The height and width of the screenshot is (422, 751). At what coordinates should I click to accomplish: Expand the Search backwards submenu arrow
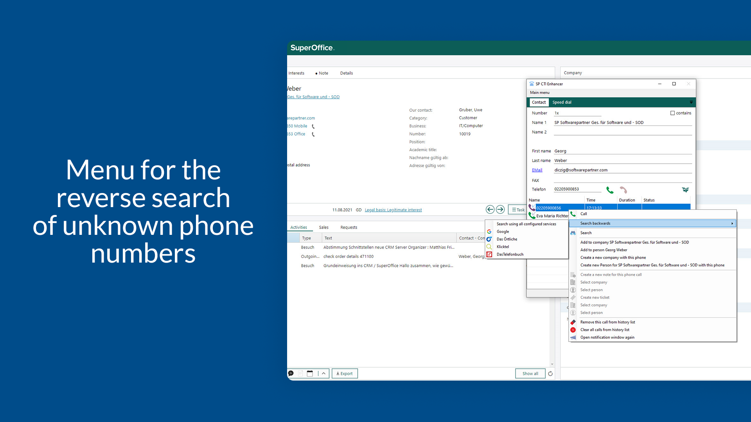[x=732, y=224]
